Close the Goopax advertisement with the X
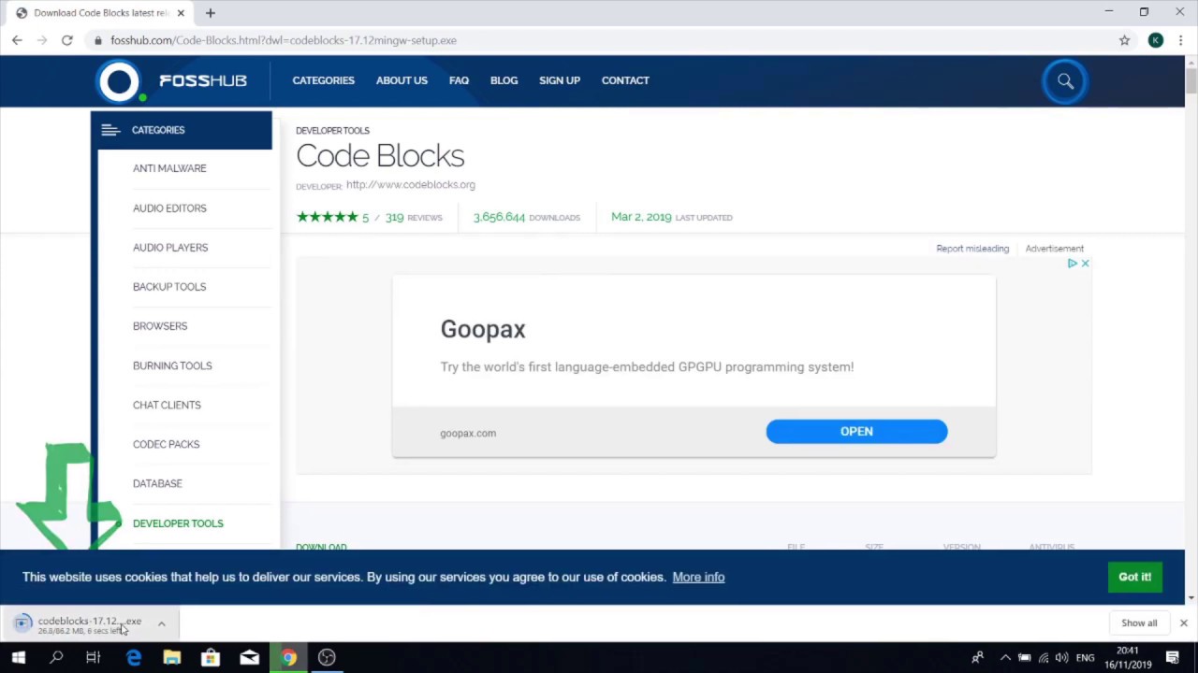The width and height of the screenshot is (1198, 673). coord(1085,264)
